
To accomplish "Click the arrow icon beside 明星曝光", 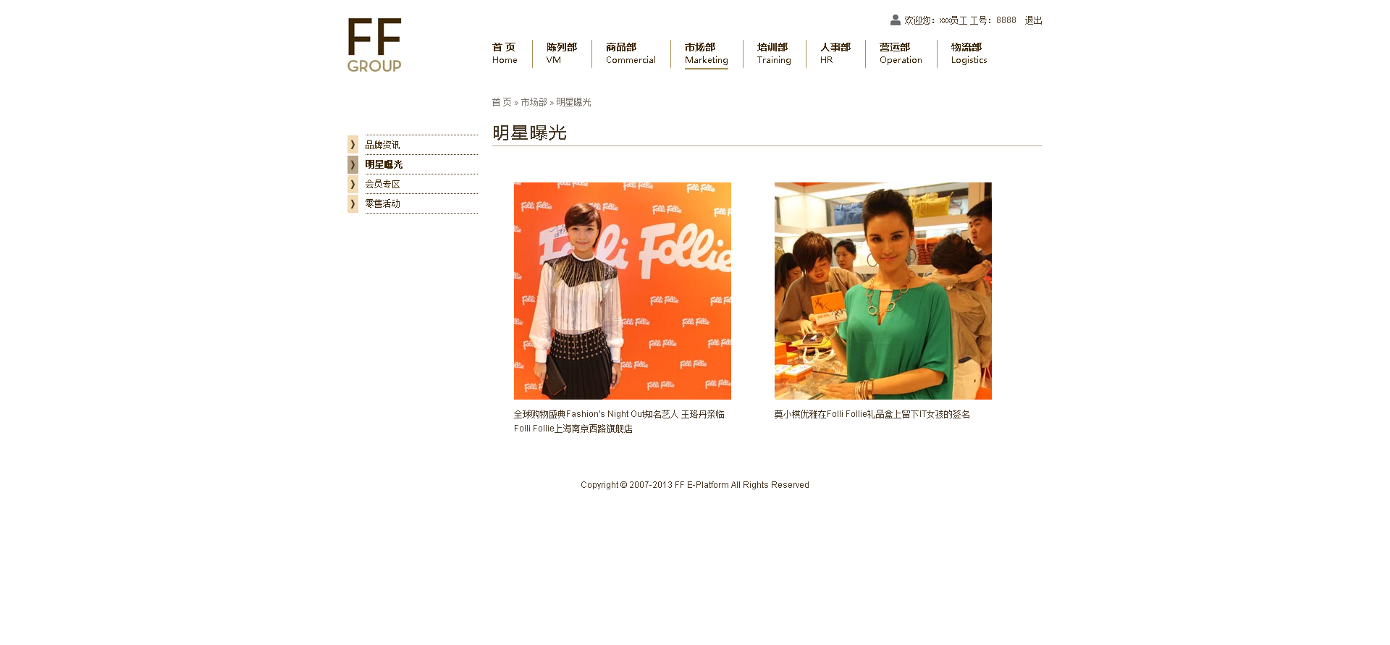I will click(x=353, y=164).
